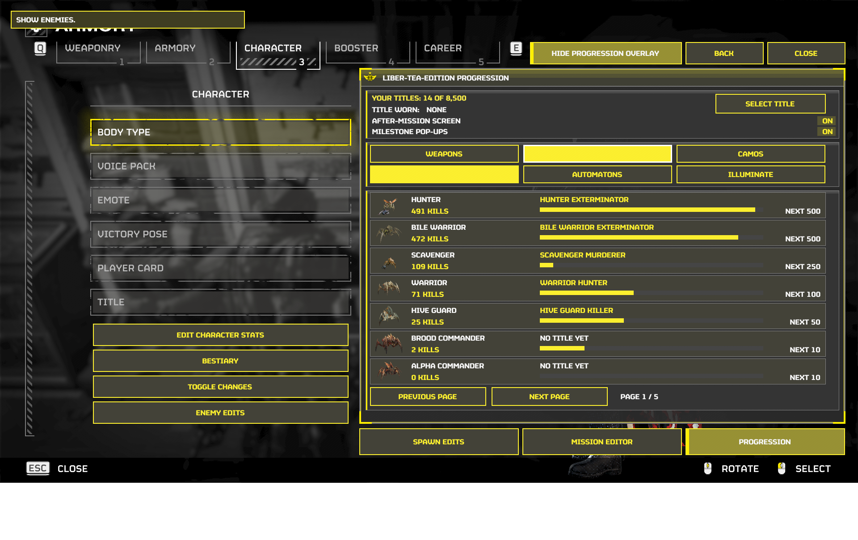Click the Q previous tab key icon
The height and width of the screenshot is (540, 858).
click(40, 48)
